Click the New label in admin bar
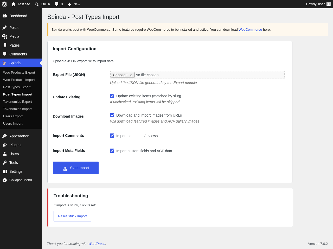Image resolution: width=333 pixels, height=249 pixels. 77,4
